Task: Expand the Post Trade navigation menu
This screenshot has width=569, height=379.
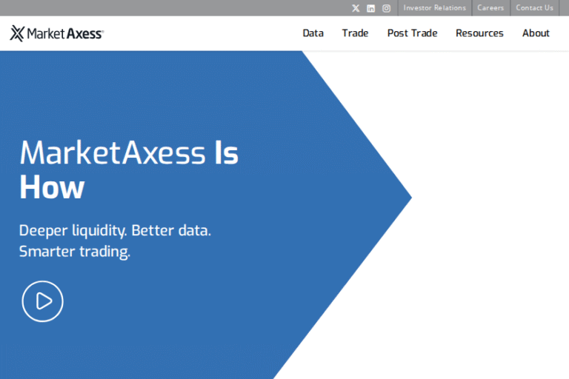Action: (412, 33)
